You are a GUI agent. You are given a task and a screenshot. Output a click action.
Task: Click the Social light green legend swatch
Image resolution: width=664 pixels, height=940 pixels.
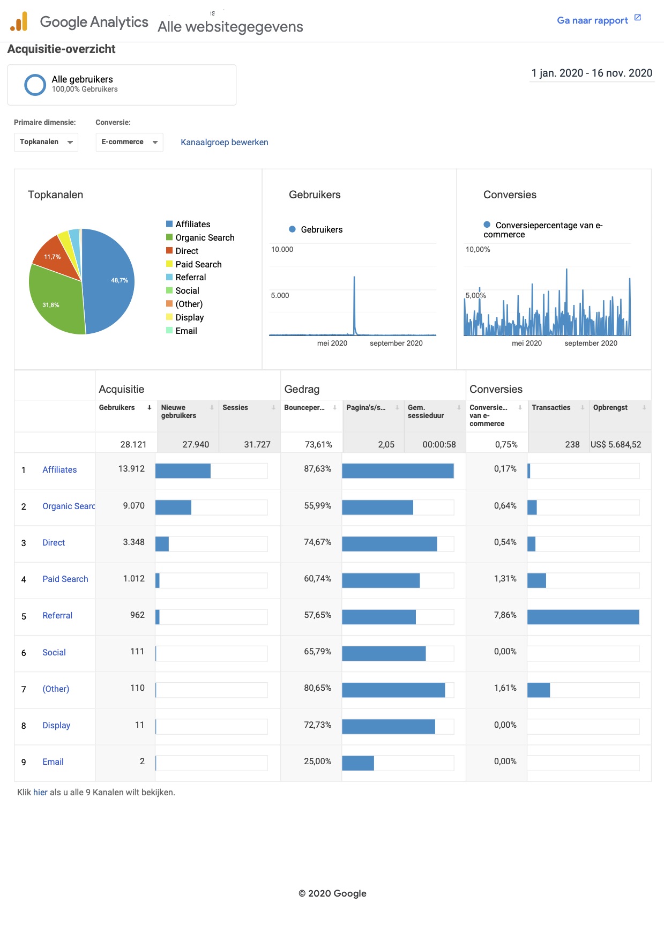[169, 290]
